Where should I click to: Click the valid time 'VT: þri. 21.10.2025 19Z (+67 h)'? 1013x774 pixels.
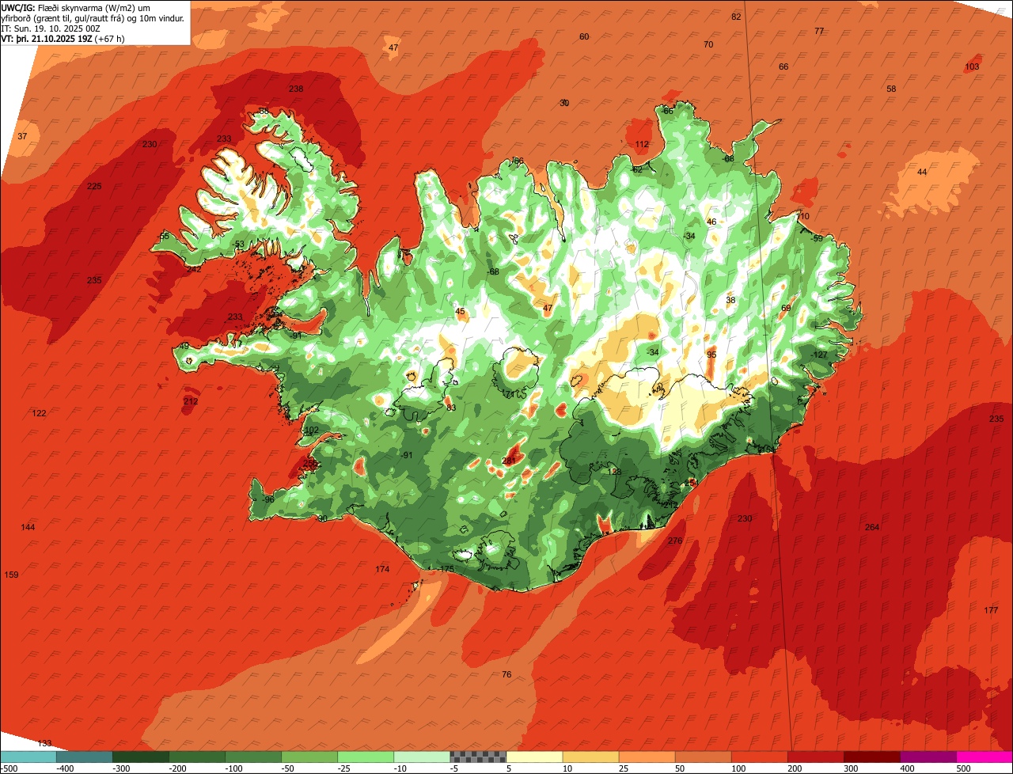(x=63, y=38)
